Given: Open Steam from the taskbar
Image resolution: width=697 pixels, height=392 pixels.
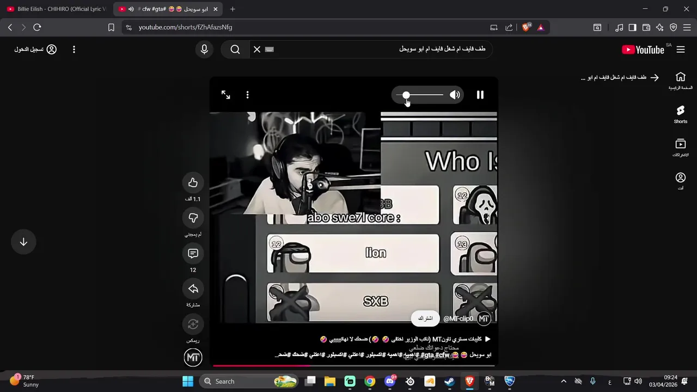Looking at the screenshot, I should [449, 381].
